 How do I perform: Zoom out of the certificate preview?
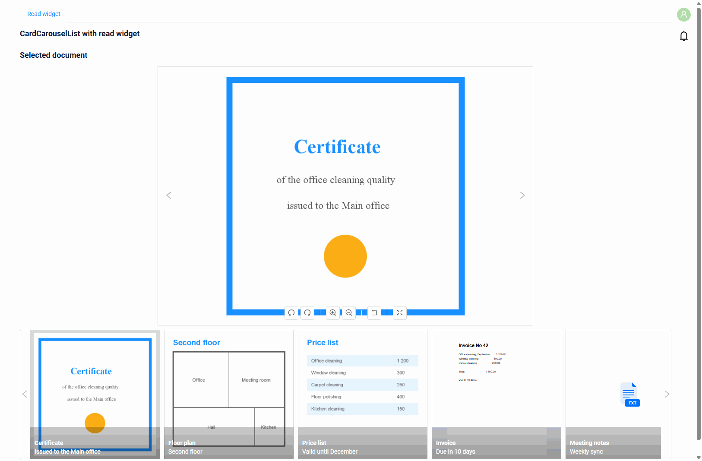point(349,313)
